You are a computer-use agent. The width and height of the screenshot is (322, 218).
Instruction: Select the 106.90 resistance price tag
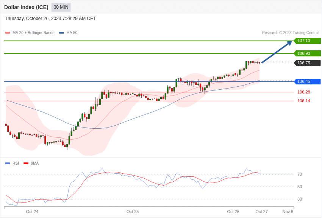point(307,53)
